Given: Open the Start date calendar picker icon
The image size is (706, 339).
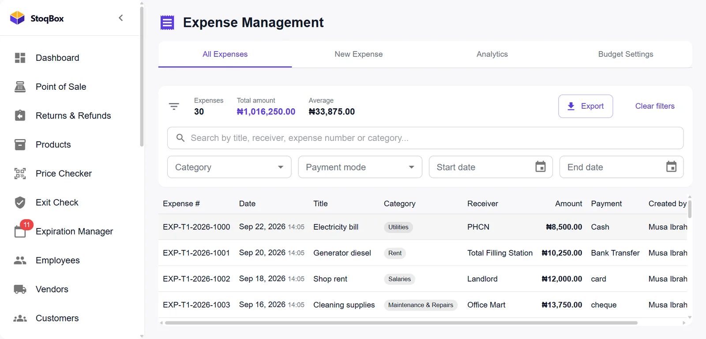Looking at the screenshot, I should (541, 167).
